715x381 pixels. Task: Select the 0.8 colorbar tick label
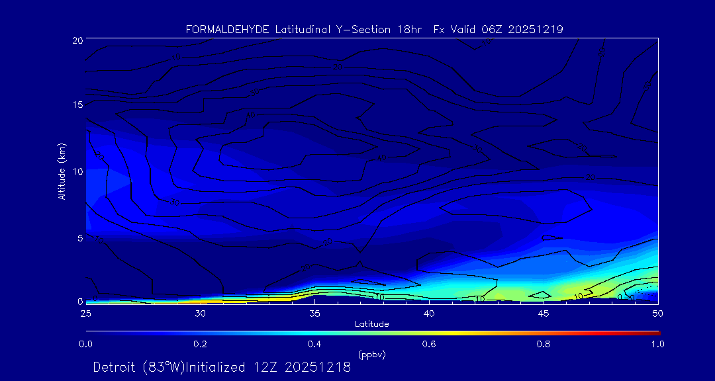click(544, 344)
